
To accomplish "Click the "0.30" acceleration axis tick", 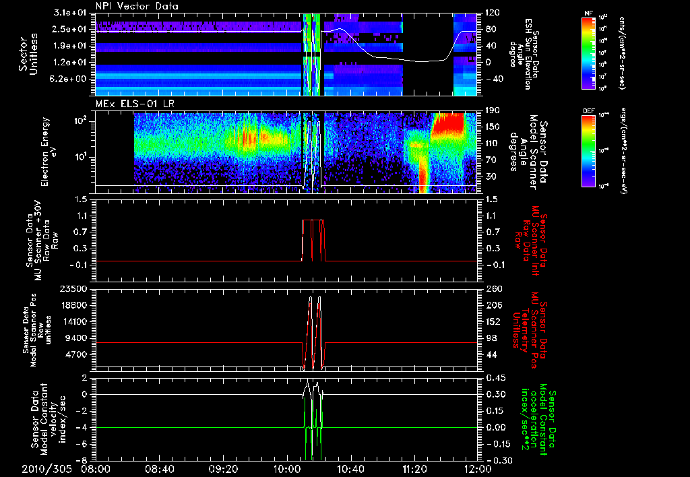I will pos(495,394).
